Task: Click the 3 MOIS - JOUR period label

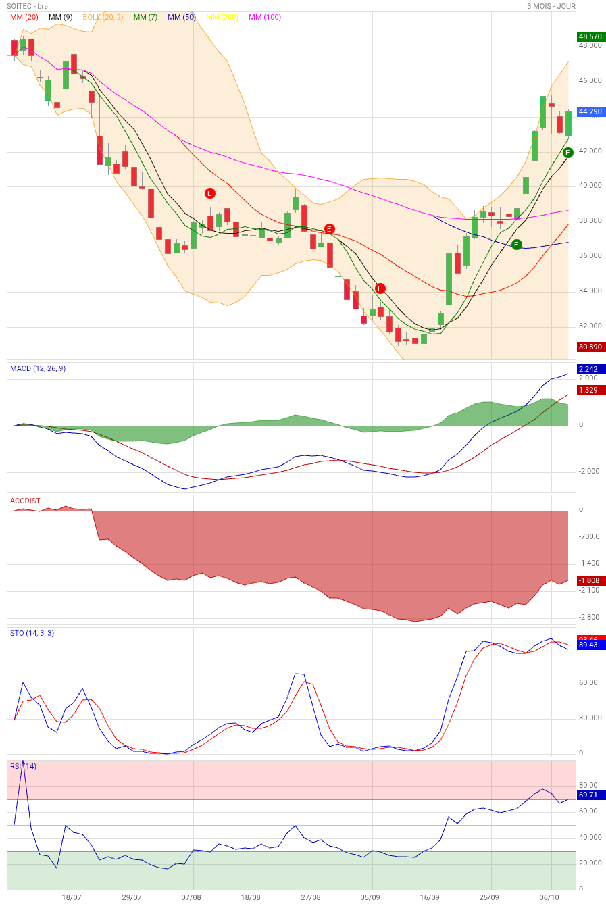Action: click(x=551, y=6)
